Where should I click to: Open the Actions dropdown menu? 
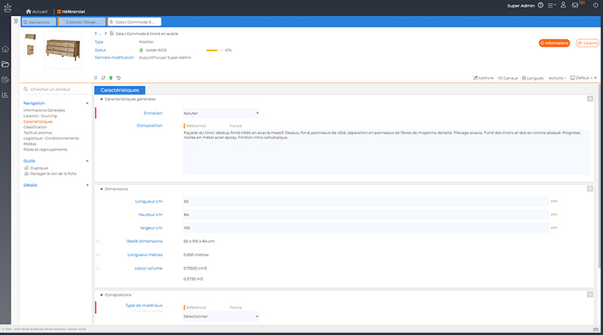click(557, 78)
